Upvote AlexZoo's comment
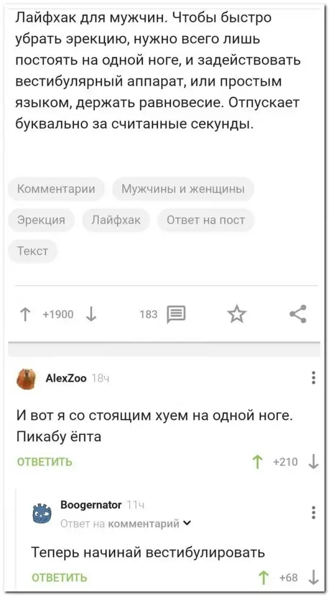329x596 pixels. (257, 462)
